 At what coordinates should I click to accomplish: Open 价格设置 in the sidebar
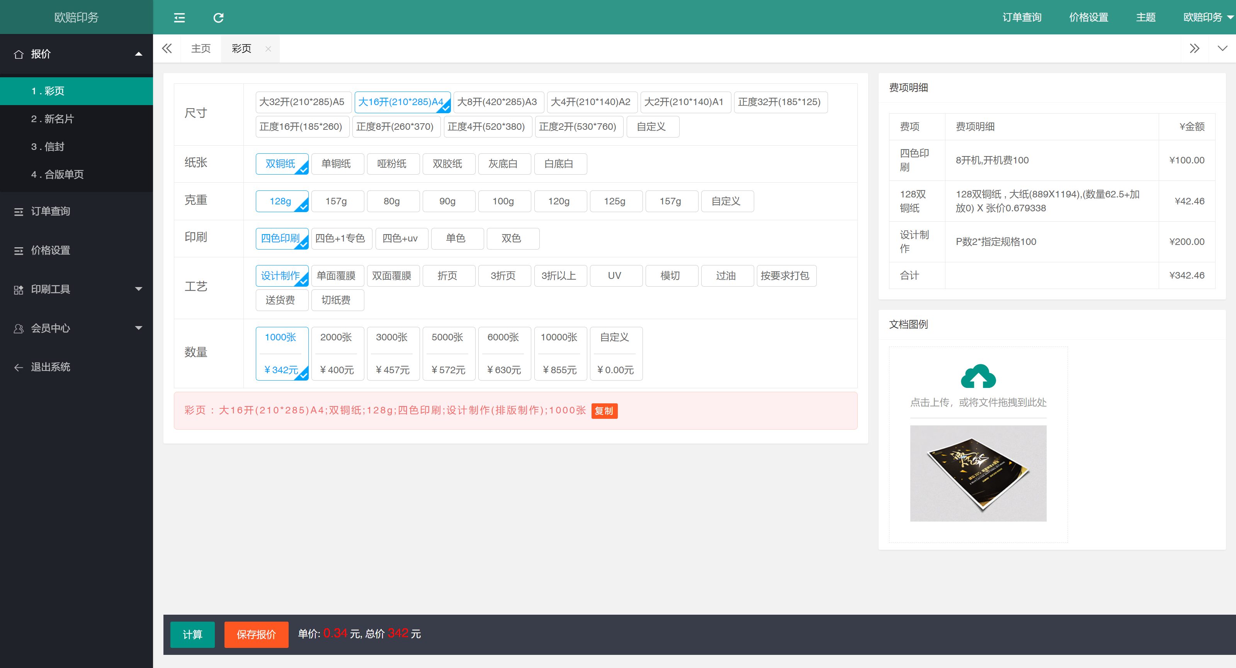pyautogui.click(x=50, y=250)
